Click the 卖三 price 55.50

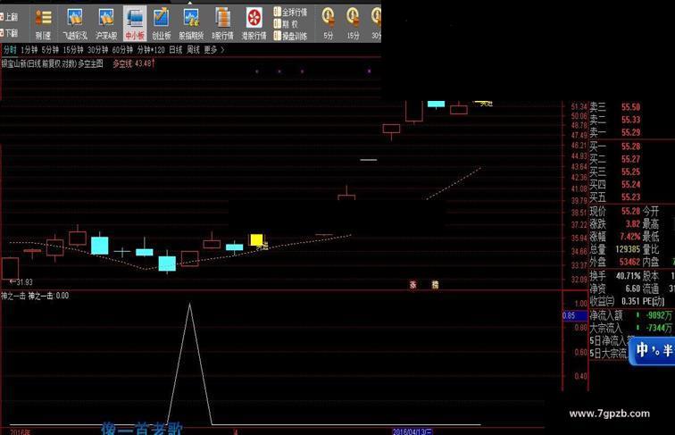pyautogui.click(x=630, y=107)
